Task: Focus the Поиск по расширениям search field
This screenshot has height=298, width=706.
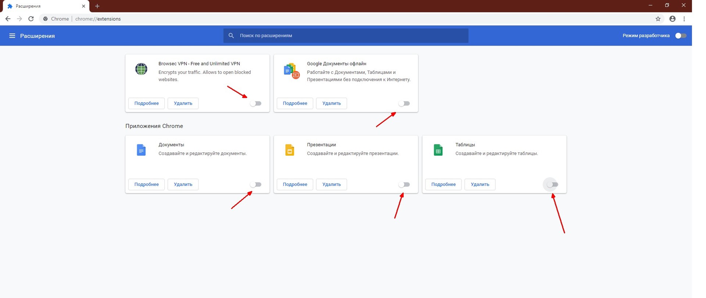Action: [346, 36]
